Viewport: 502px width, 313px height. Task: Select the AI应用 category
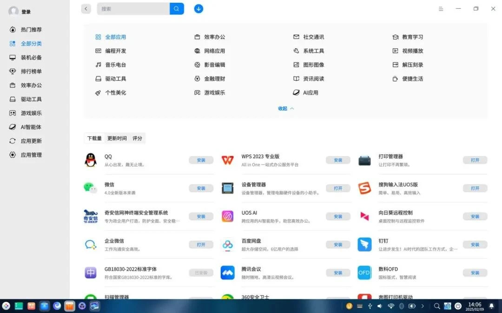pyautogui.click(x=305, y=93)
